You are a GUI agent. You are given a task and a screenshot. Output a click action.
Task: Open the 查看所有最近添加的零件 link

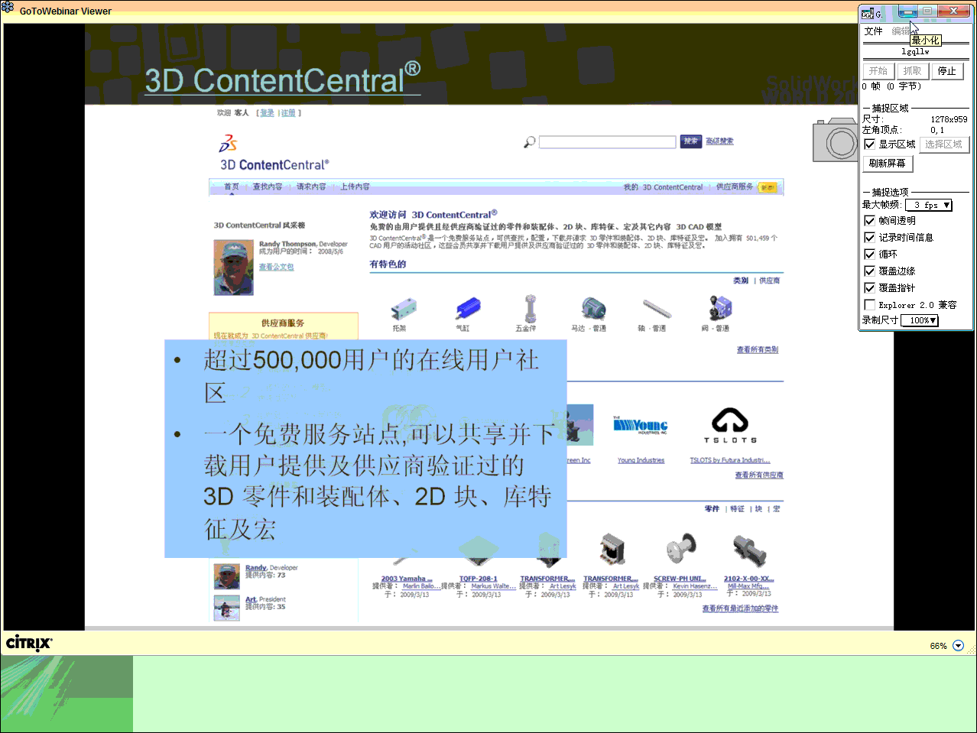740,608
